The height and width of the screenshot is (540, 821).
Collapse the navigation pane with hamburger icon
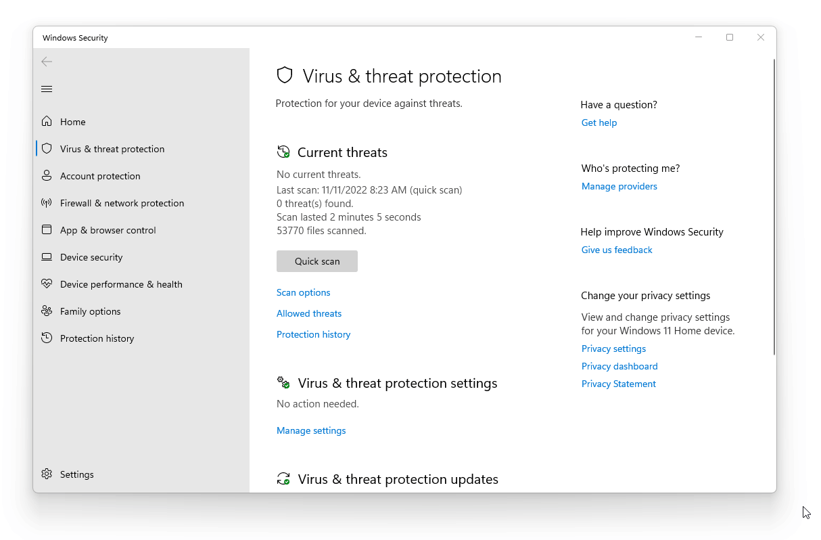[x=47, y=89]
